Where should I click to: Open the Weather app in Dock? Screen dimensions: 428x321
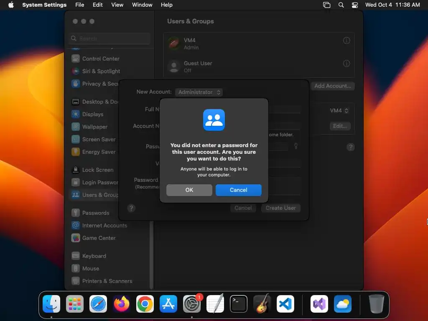pyautogui.click(x=343, y=304)
